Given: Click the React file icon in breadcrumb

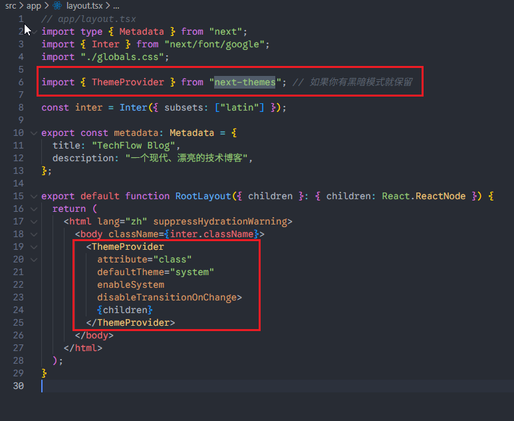Looking at the screenshot, I should pos(58,5).
